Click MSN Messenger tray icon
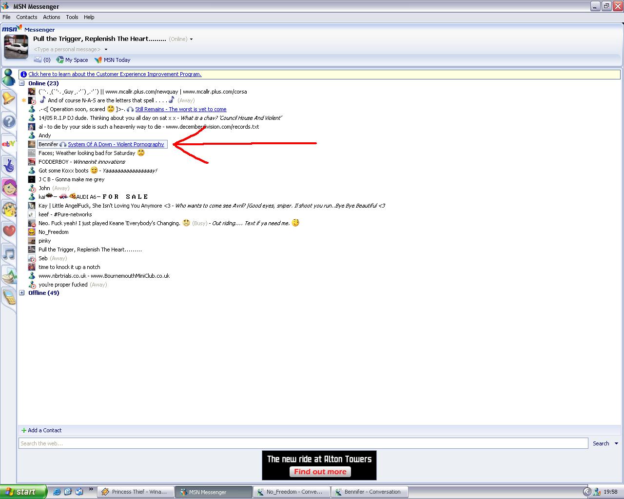Screen dimensions: 624x499 tap(597, 492)
